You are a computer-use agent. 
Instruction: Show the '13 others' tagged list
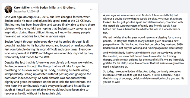point(69,8)
